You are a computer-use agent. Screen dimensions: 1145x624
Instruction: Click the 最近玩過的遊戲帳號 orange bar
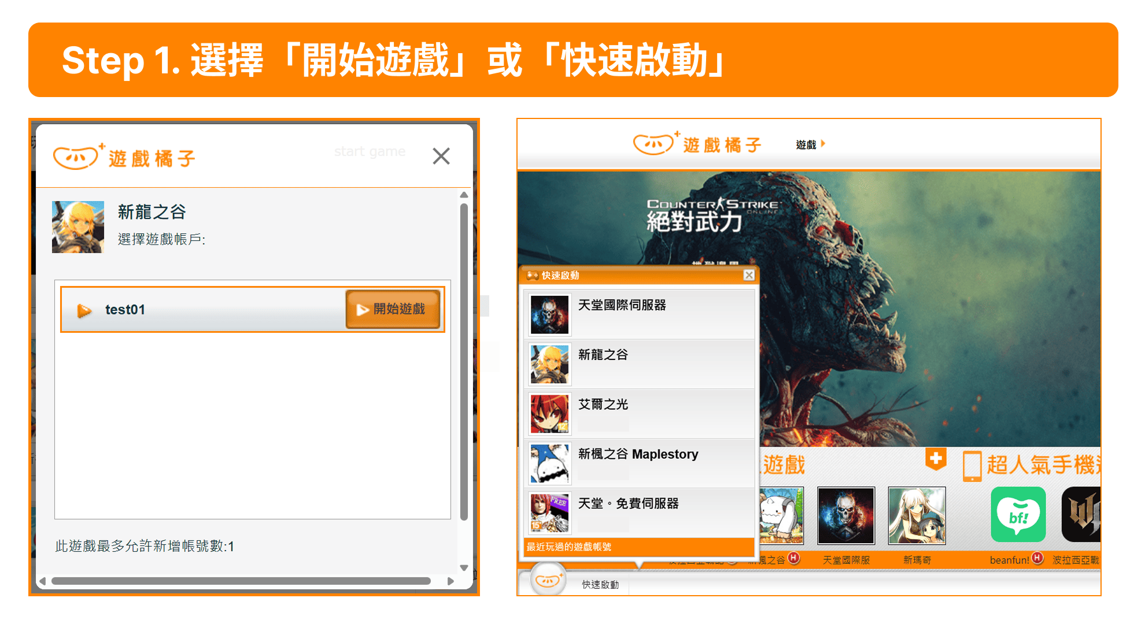coord(639,547)
